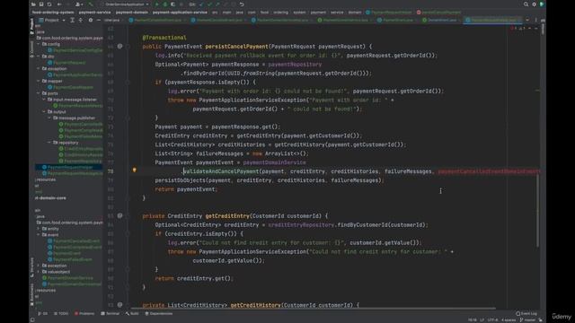Click the JetBrains Toolbox icon at top right
This screenshot has width=575, height=323.
tap(542, 4)
